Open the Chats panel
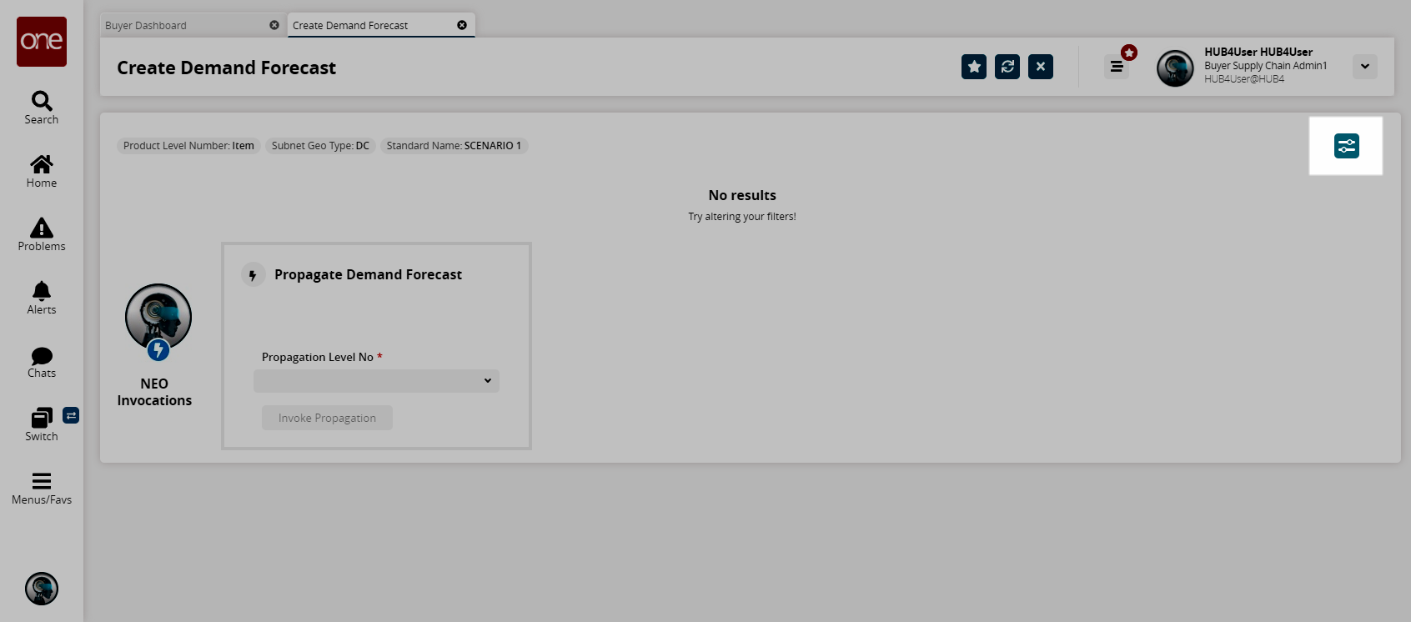 pos(42,362)
